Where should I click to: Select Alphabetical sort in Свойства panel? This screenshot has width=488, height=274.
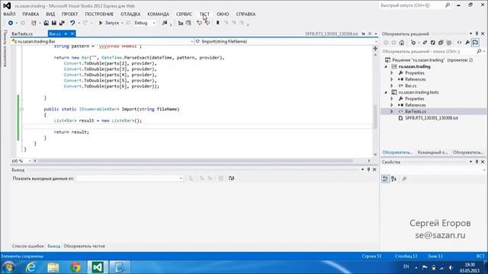[393, 179]
